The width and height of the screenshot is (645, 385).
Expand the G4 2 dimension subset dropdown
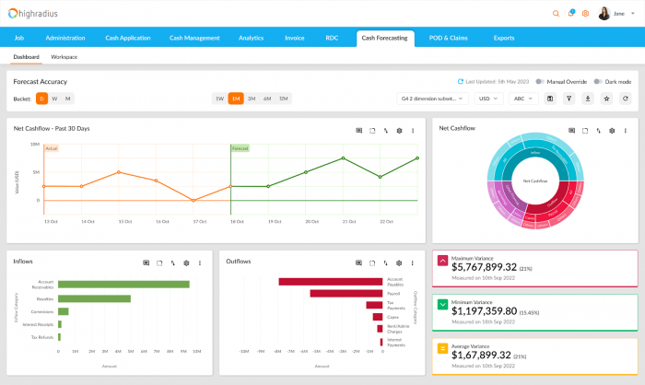pyautogui.click(x=432, y=98)
